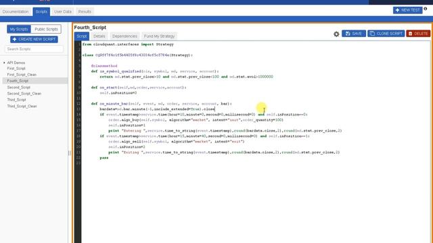This screenshot has height=243, width=433.
Task: Focus the Search Scripts field
Action: coord(34,49)
